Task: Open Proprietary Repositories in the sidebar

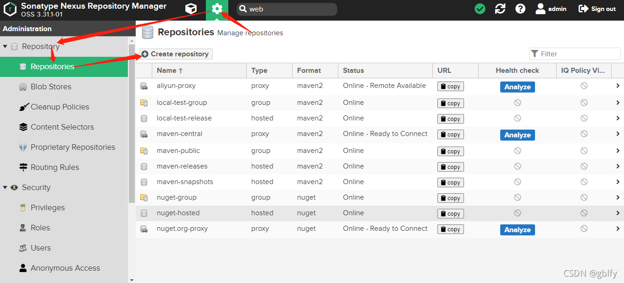Action: [64, 147]
